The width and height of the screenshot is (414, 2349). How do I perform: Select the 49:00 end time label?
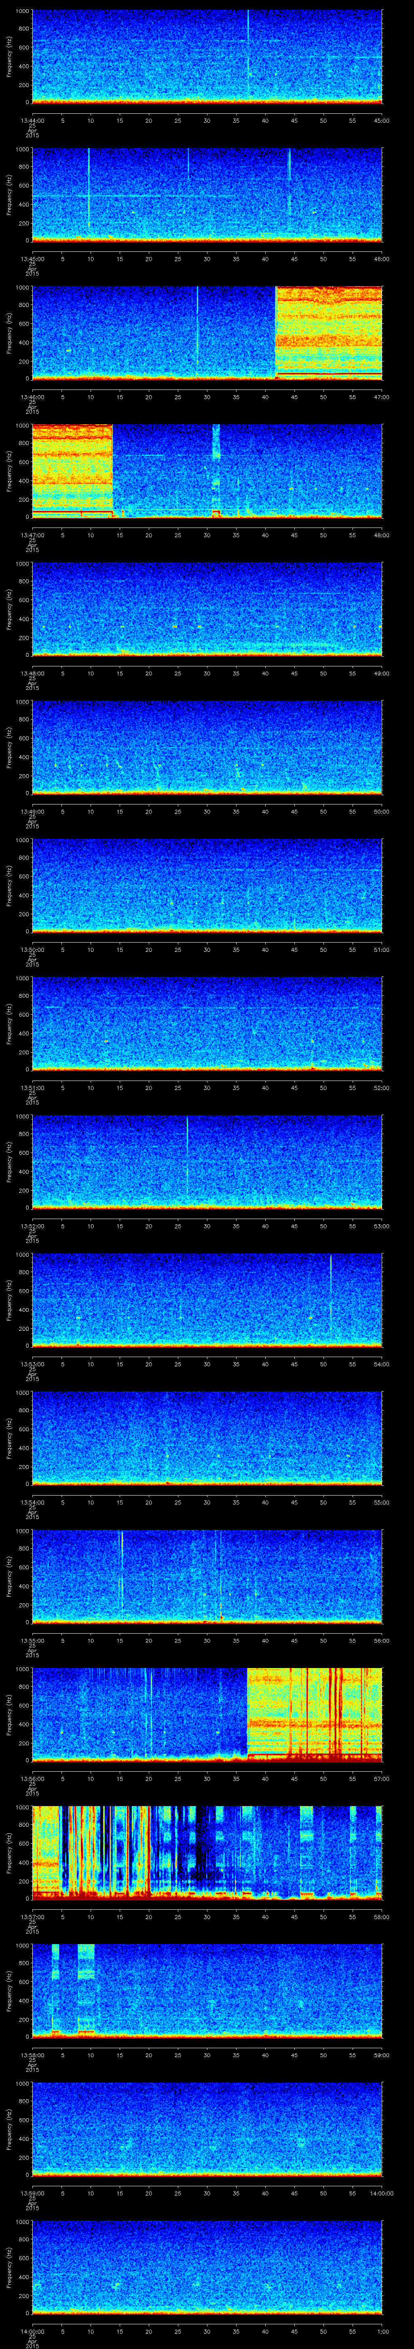point(382,673)
